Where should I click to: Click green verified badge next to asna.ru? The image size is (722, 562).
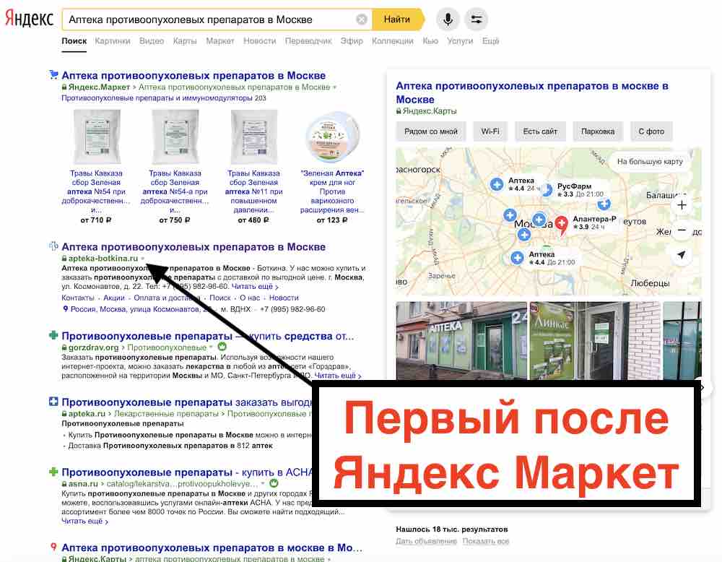pos(274,483)
